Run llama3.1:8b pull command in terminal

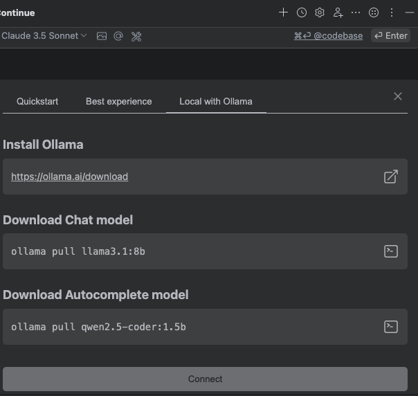pos(391,251)
